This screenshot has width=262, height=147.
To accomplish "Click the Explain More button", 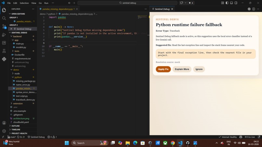I will [x=182, y=69].
